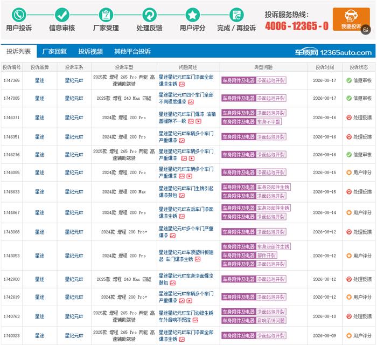This screenshot has height=345, width=377.
Task: Click the 用户评分 star step icon
Action: pos(193,15)
